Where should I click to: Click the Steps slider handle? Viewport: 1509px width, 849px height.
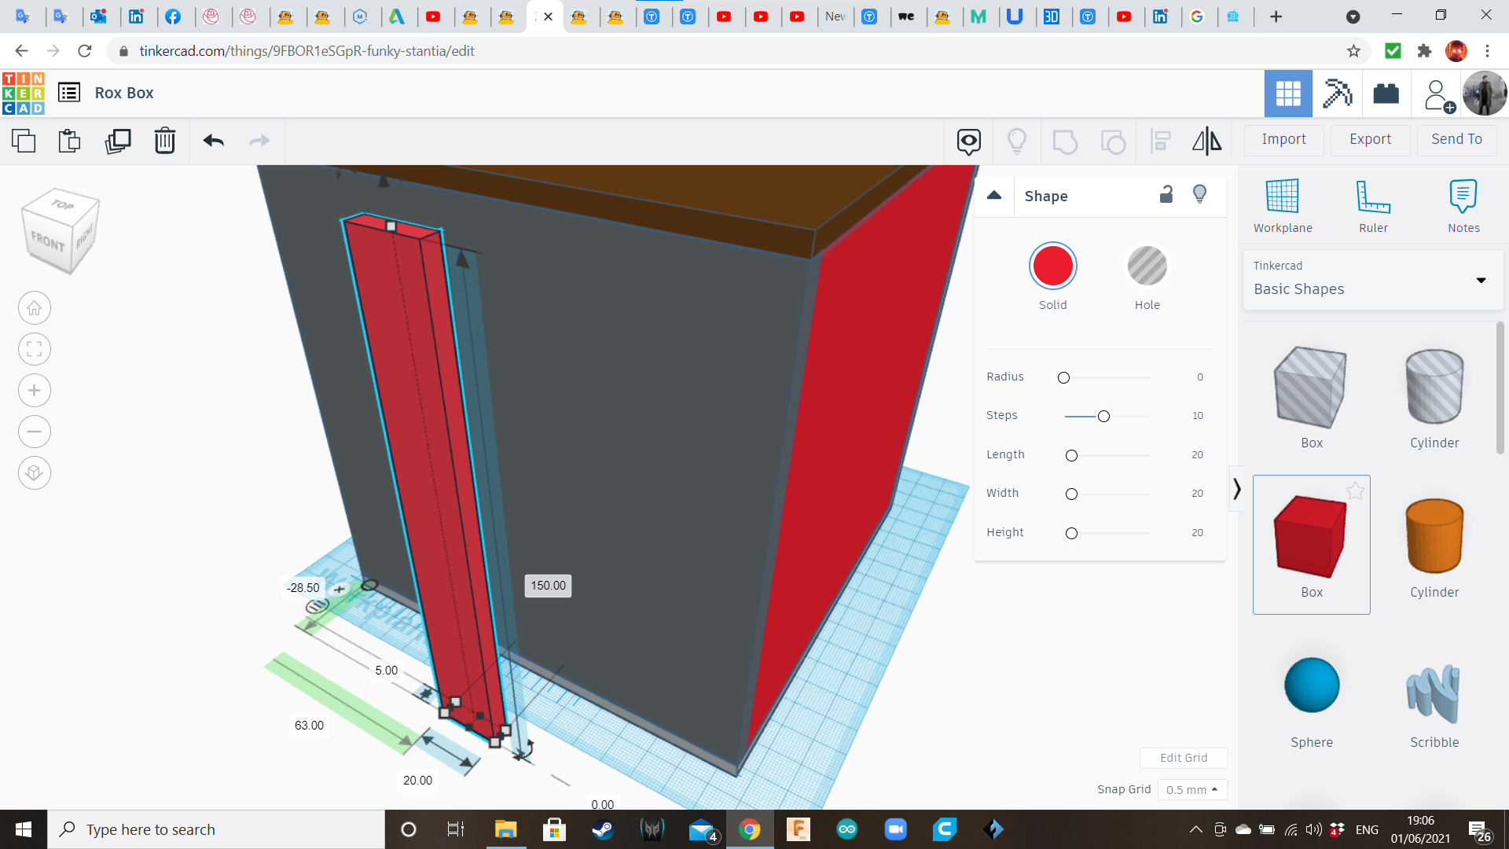click(1103, 417)
